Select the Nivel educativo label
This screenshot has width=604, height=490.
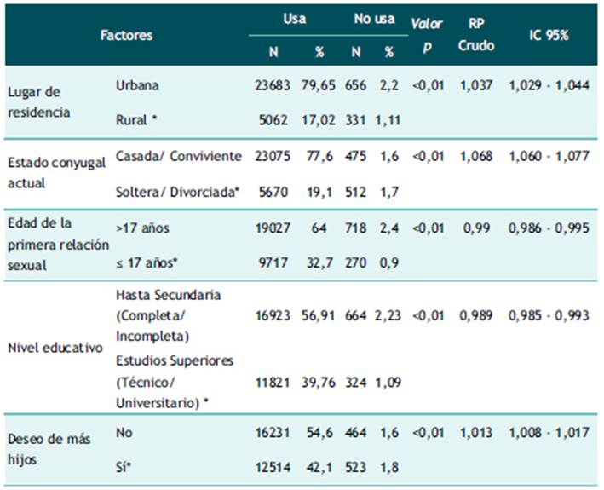tap(55, 348)
